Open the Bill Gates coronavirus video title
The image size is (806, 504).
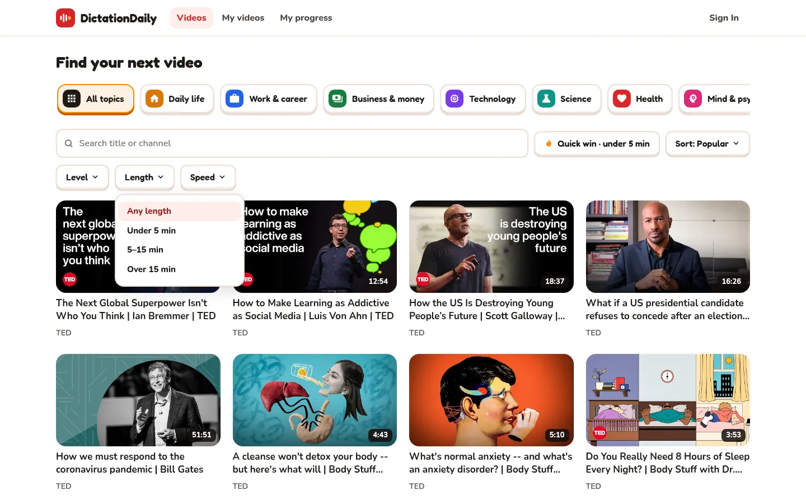(x=130, y=463)
